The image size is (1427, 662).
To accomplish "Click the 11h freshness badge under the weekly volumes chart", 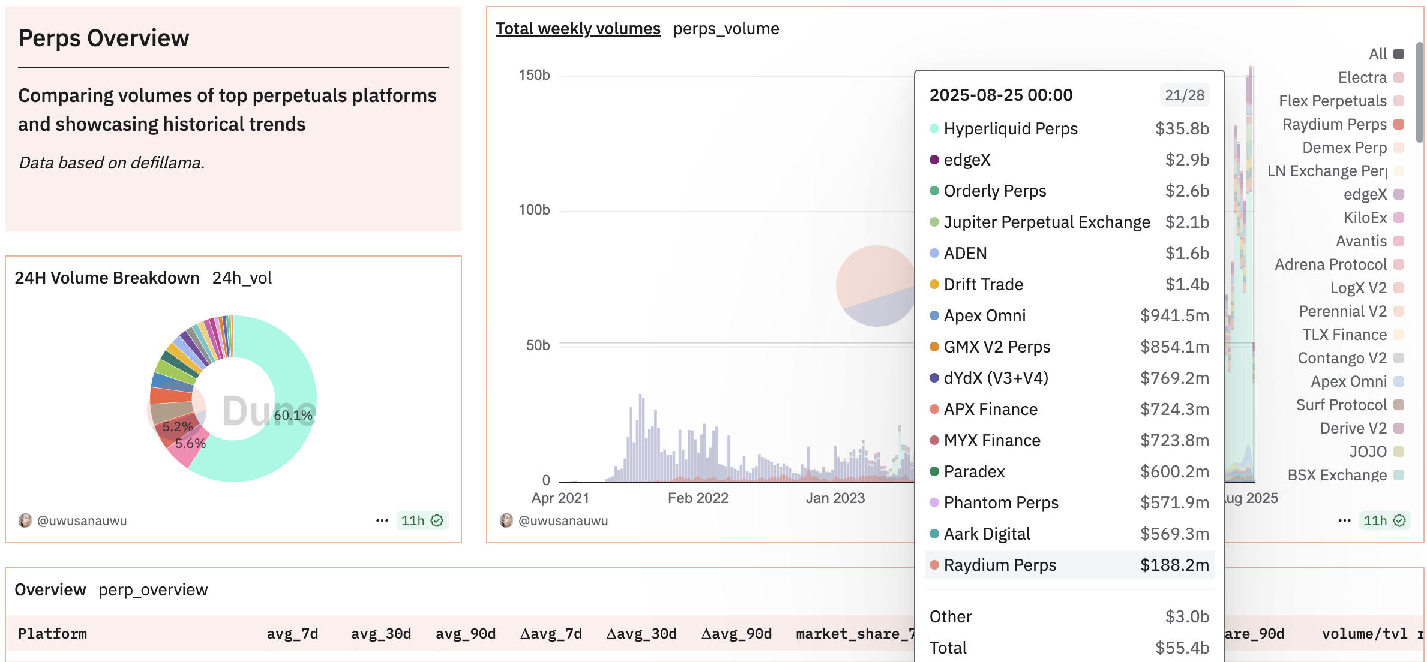I will [1384, 520].
